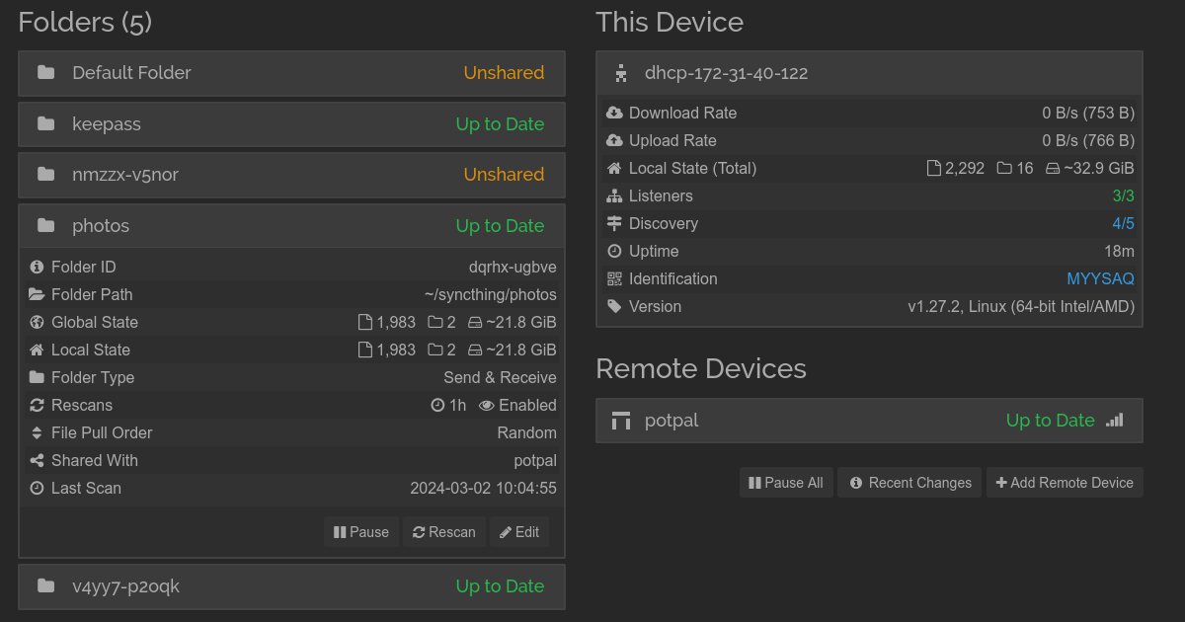The width and height of the screenshot is (1185, 622).
Task: Click the Listeners network icon
Action: point(614,196)
